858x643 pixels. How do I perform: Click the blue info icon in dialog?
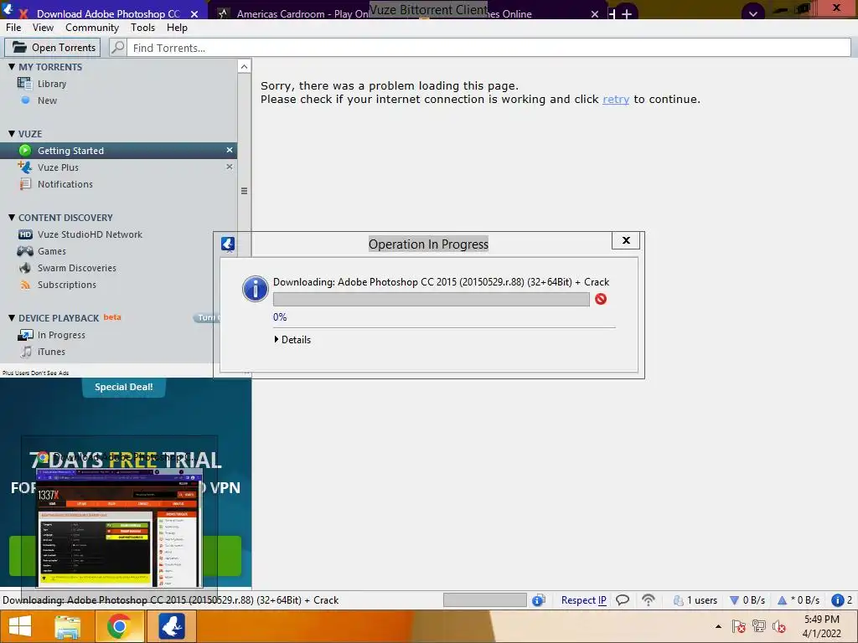[x=256, y=289]
